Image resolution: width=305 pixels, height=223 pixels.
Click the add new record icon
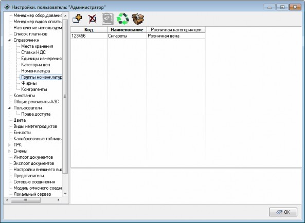[x=77, y=19]
